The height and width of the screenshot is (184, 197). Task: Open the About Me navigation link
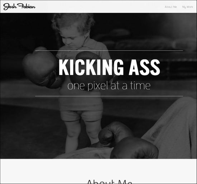coord(171,7)
